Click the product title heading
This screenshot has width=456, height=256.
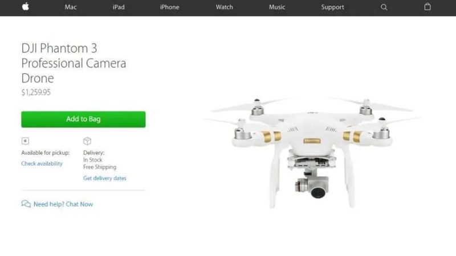pos(74,63)
